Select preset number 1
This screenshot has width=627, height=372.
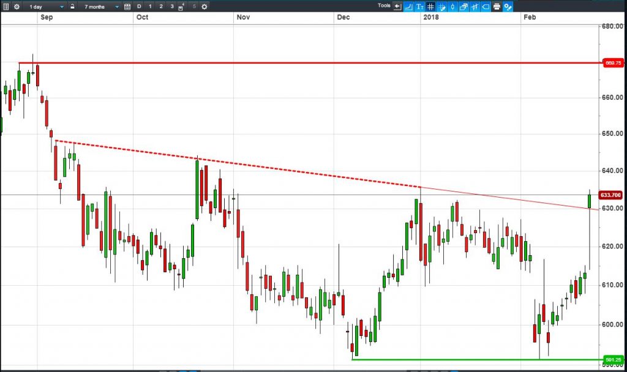(x=150, y=6)
